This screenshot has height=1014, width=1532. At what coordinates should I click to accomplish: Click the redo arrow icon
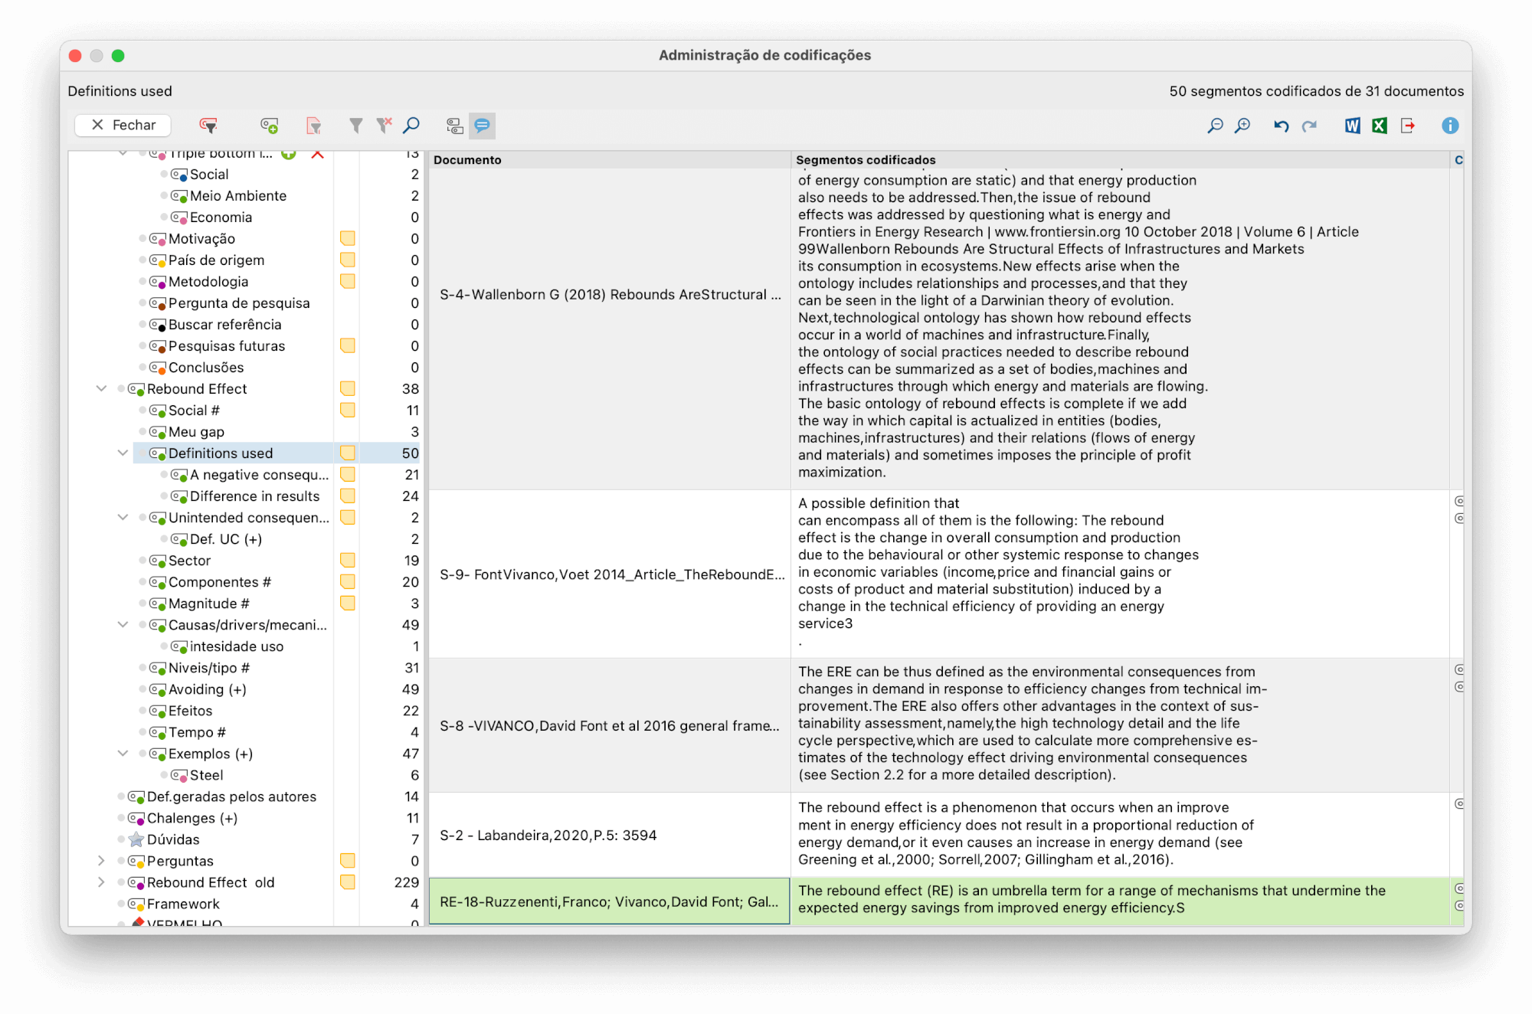(x=1309, y=126)
